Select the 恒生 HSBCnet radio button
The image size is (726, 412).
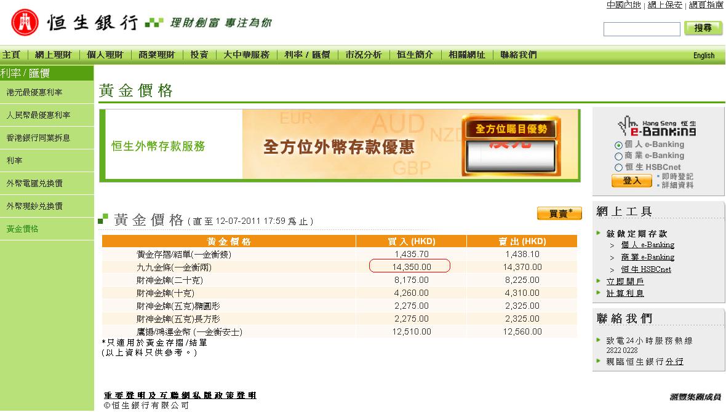click(618, 167)
